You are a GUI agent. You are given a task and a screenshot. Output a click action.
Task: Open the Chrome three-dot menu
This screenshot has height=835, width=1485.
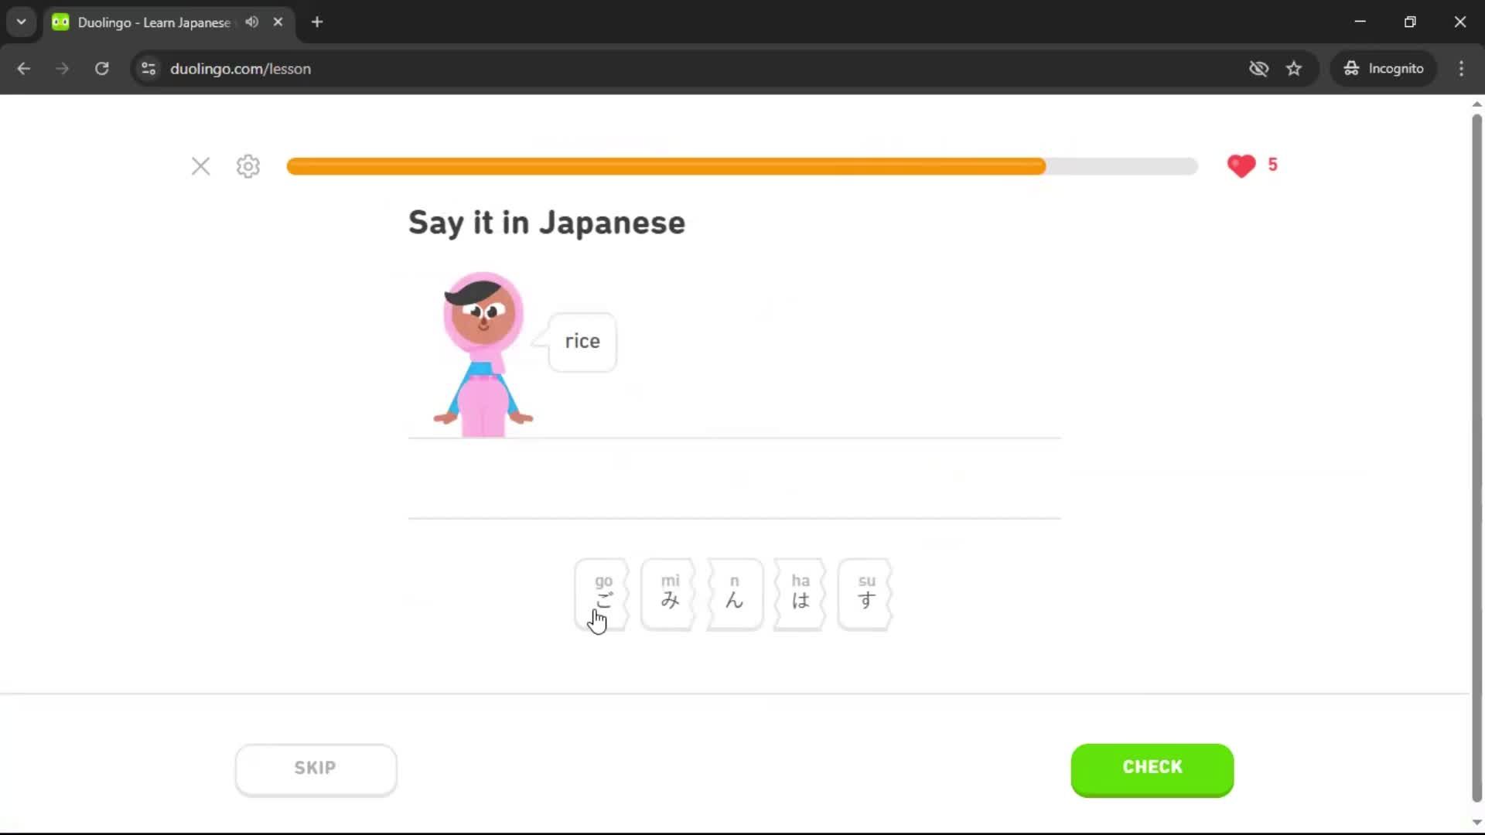(1461, 68)
